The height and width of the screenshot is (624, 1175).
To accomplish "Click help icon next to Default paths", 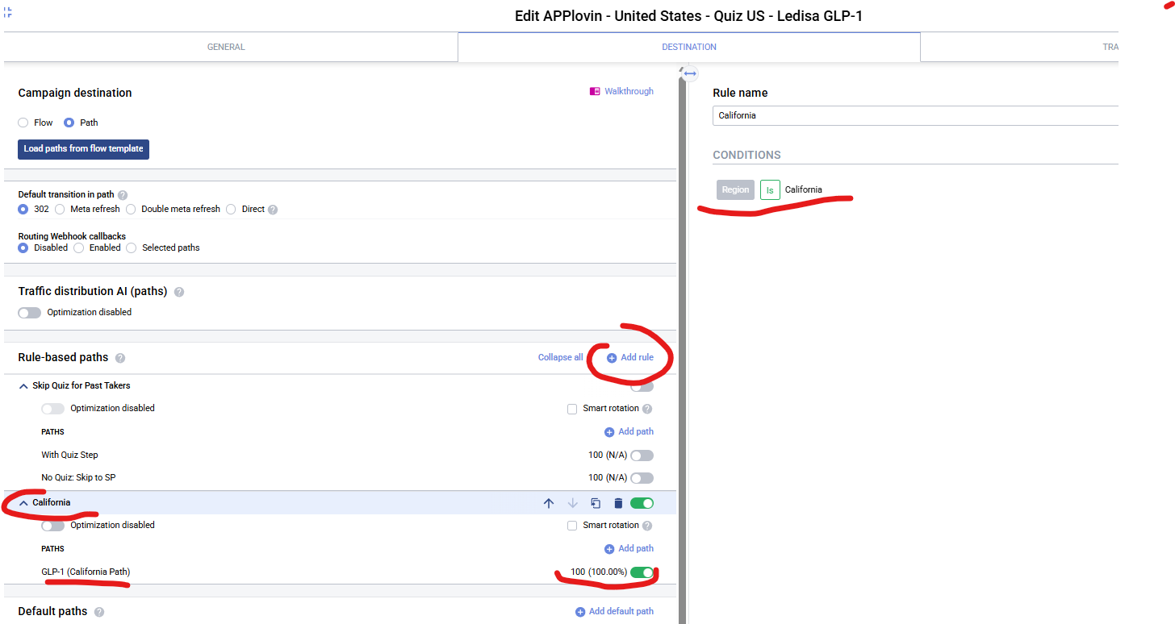I will point(99,612).
